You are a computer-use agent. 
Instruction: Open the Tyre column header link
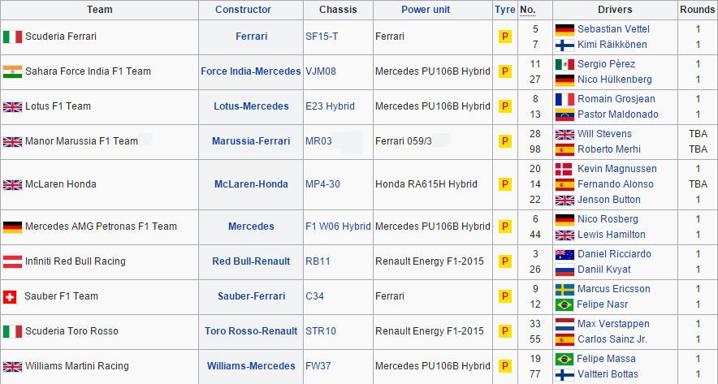504,10
